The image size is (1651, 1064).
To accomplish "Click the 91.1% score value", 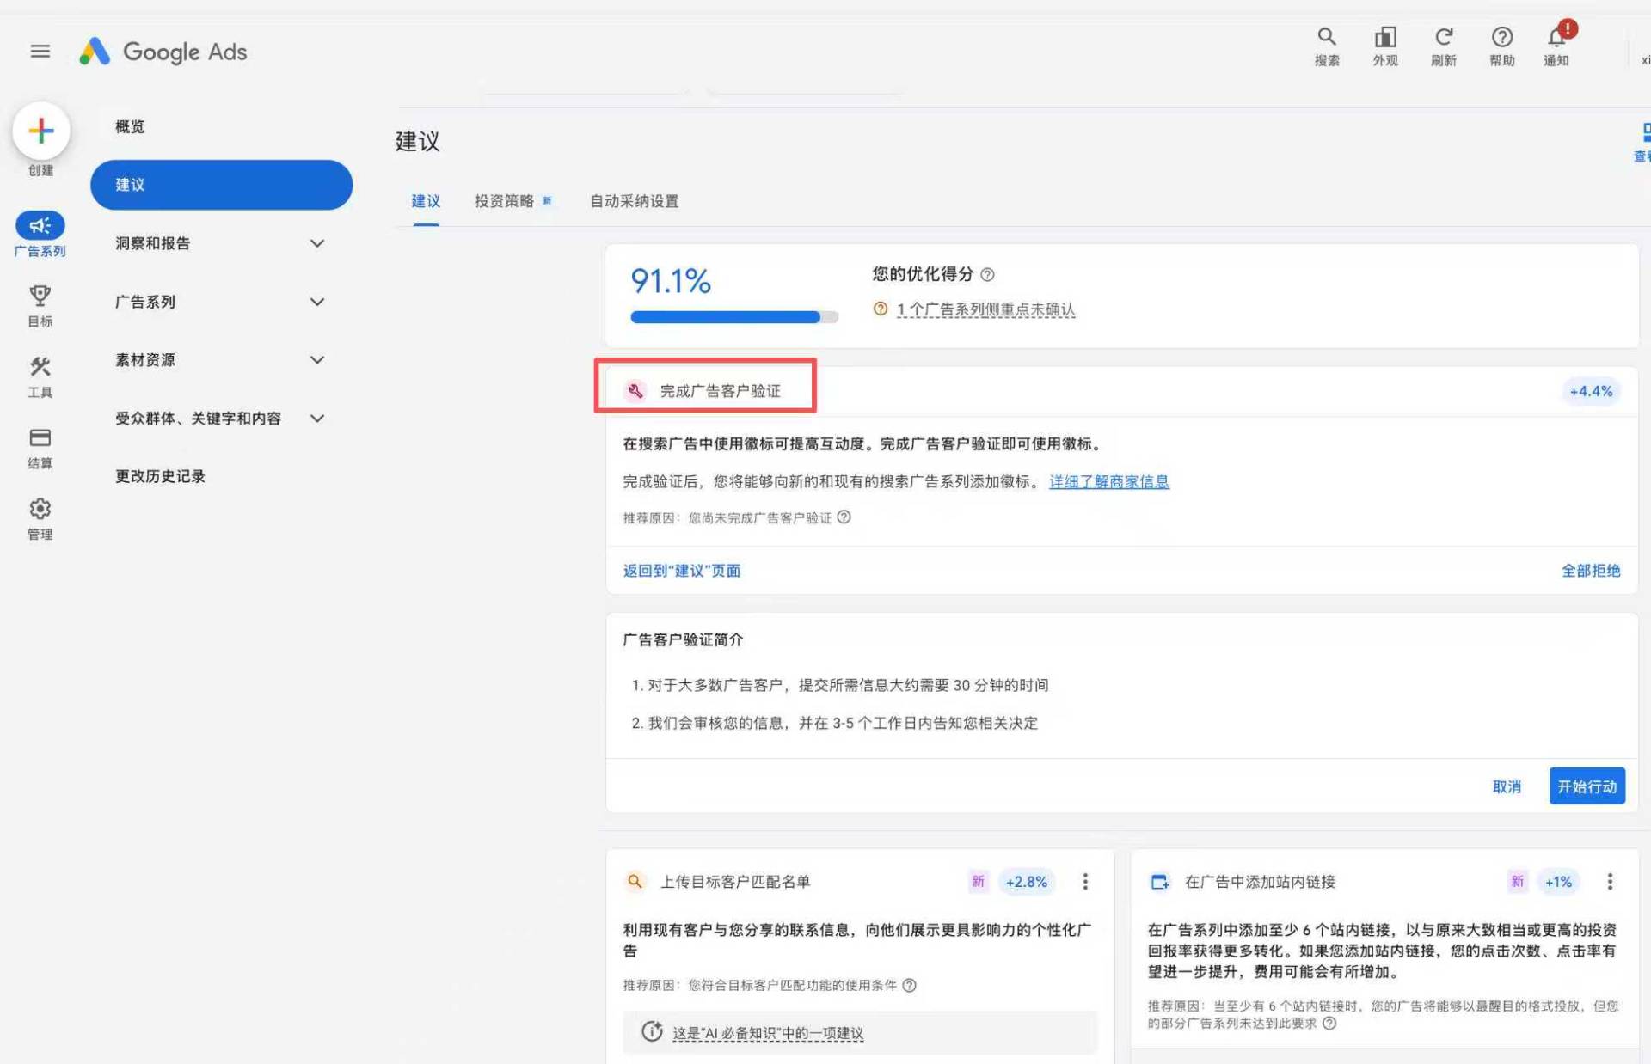I will point(671,281).
